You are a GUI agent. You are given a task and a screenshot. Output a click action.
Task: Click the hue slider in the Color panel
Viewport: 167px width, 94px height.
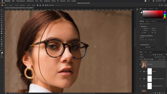coord(165,14)
